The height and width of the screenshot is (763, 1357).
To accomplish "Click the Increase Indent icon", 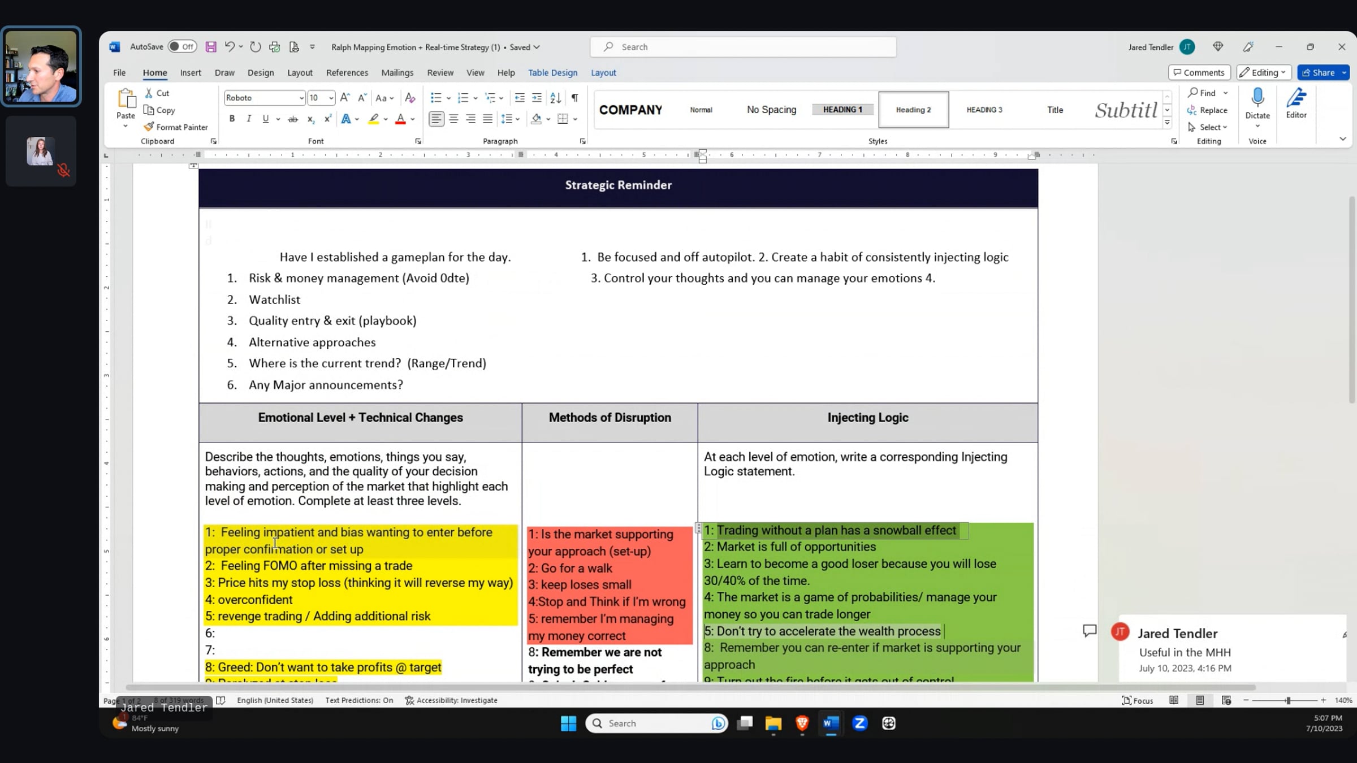I will pos(537,98).
